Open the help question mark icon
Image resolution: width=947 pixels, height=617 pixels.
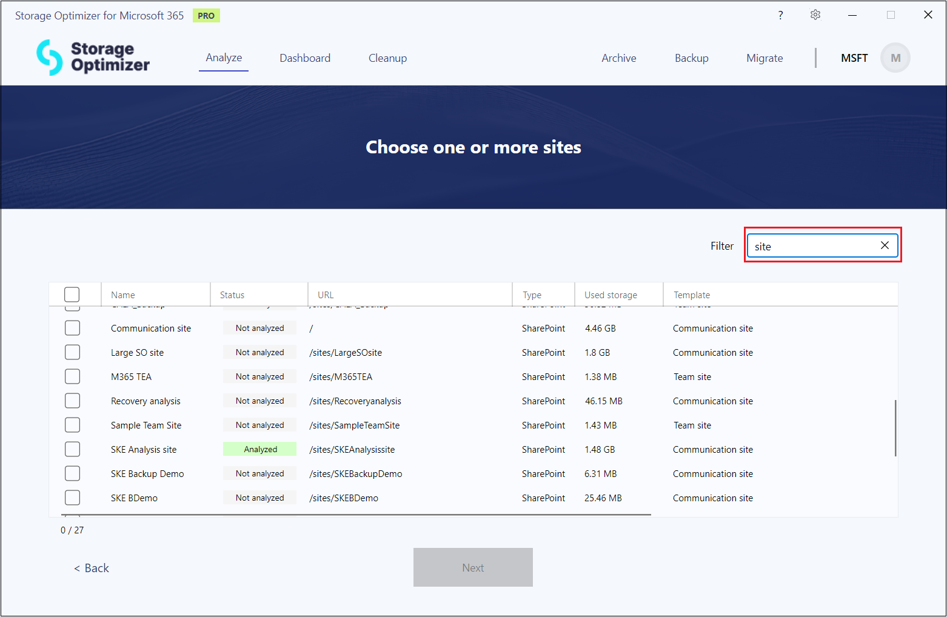[x=780, y=15]
